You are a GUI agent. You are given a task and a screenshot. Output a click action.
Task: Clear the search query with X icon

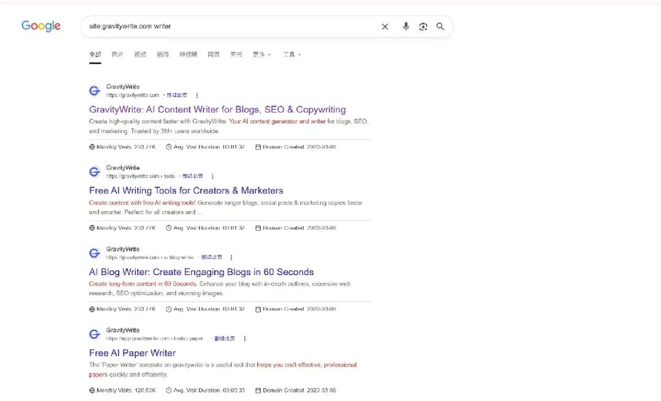tap(385, 26)
